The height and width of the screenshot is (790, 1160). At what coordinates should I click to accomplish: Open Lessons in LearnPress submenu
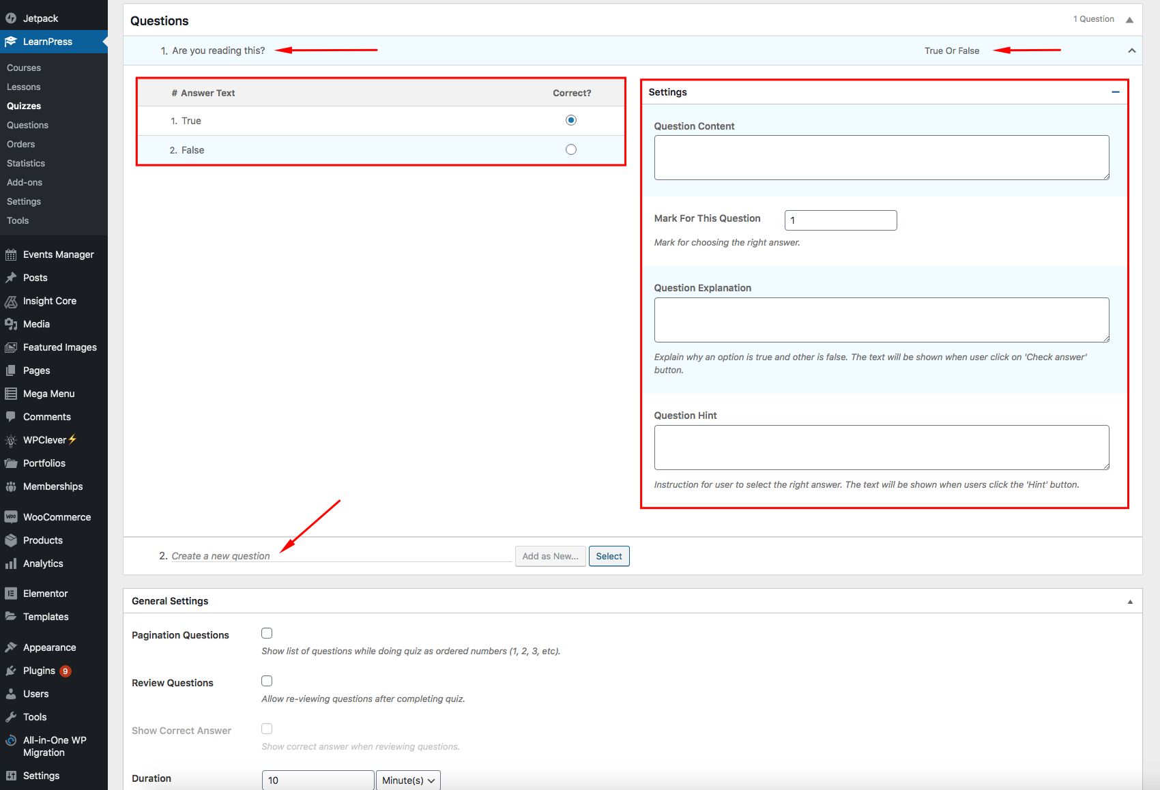click(24, 87)
